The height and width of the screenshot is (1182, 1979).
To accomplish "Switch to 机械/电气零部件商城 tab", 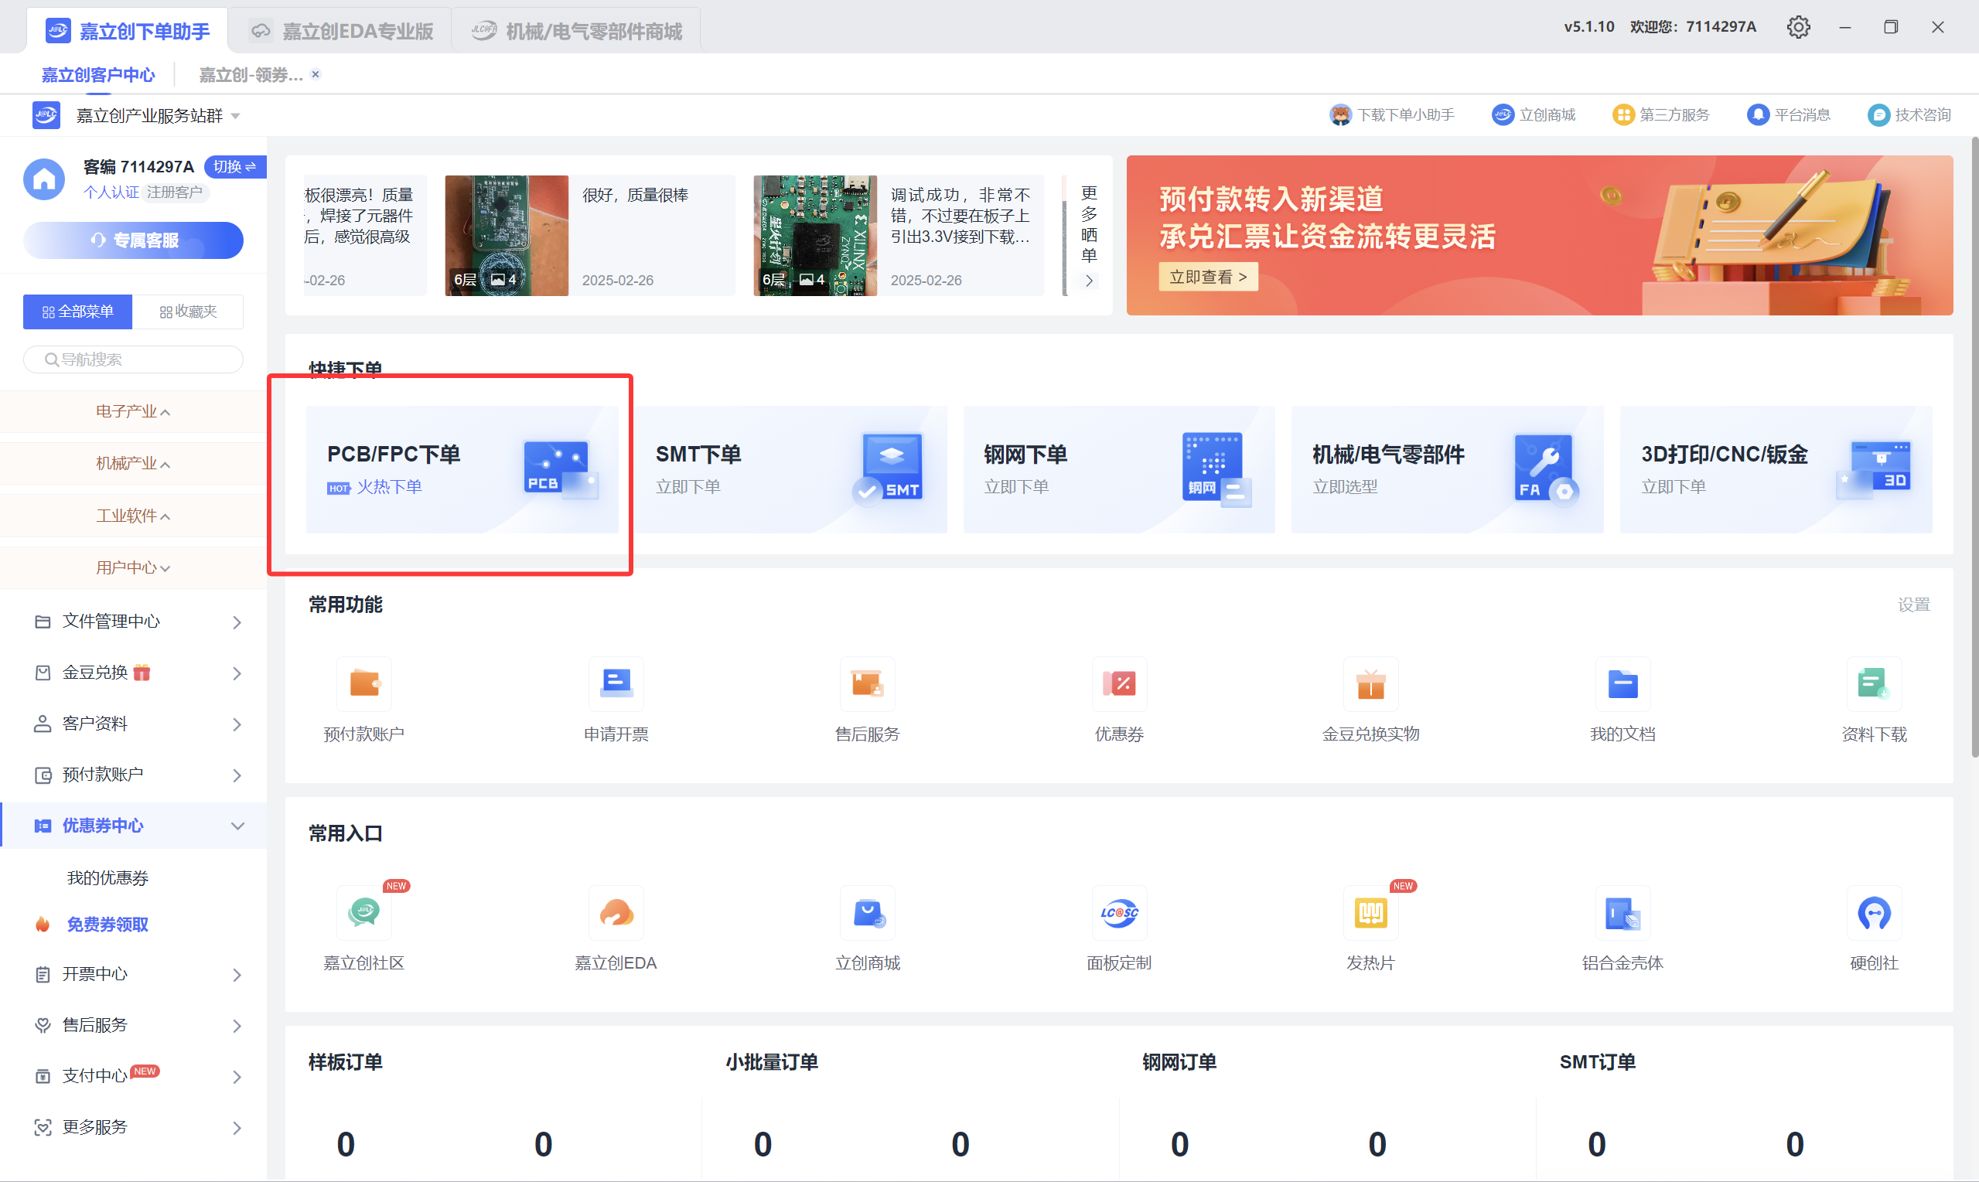I will point(577,31).
